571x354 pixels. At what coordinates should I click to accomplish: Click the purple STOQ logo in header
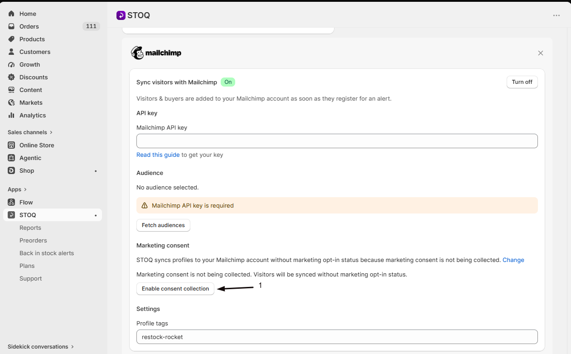121,15
